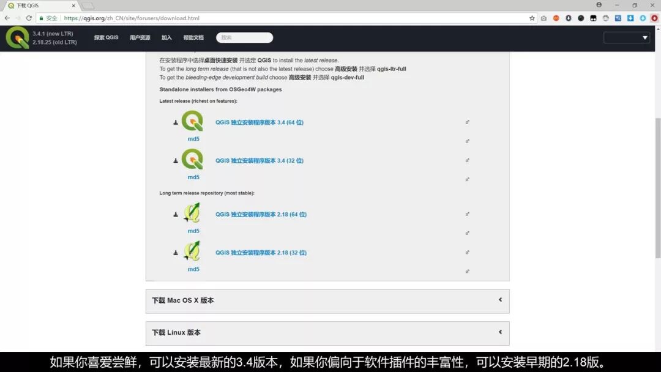Select the 下载 QGIS browser tab

pos(41,6)
